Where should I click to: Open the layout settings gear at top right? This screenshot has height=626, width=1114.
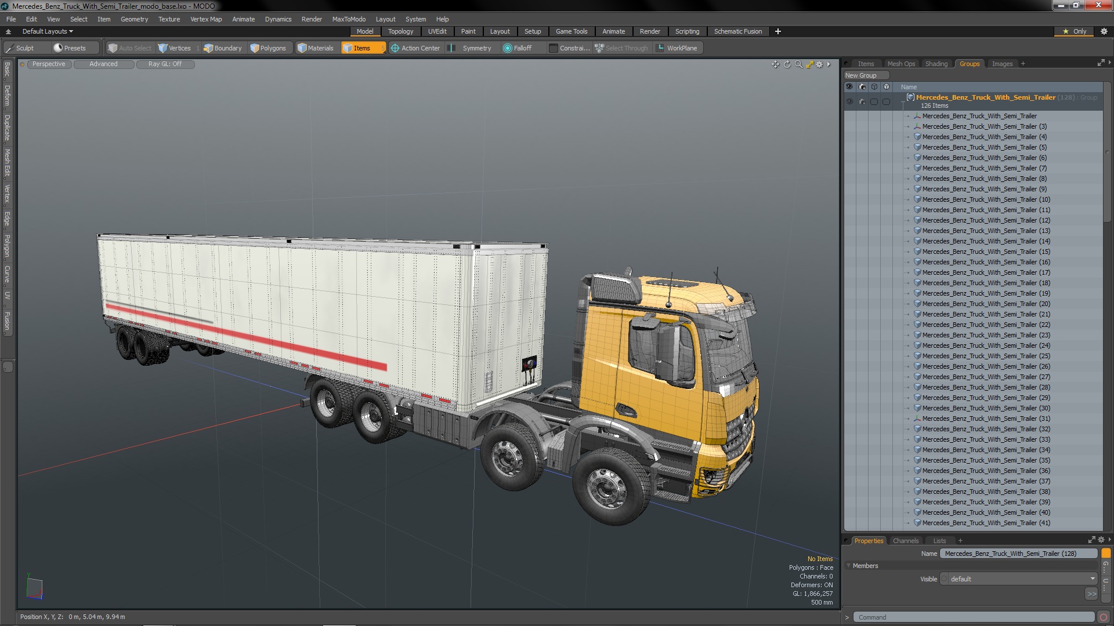point(1104,31)
